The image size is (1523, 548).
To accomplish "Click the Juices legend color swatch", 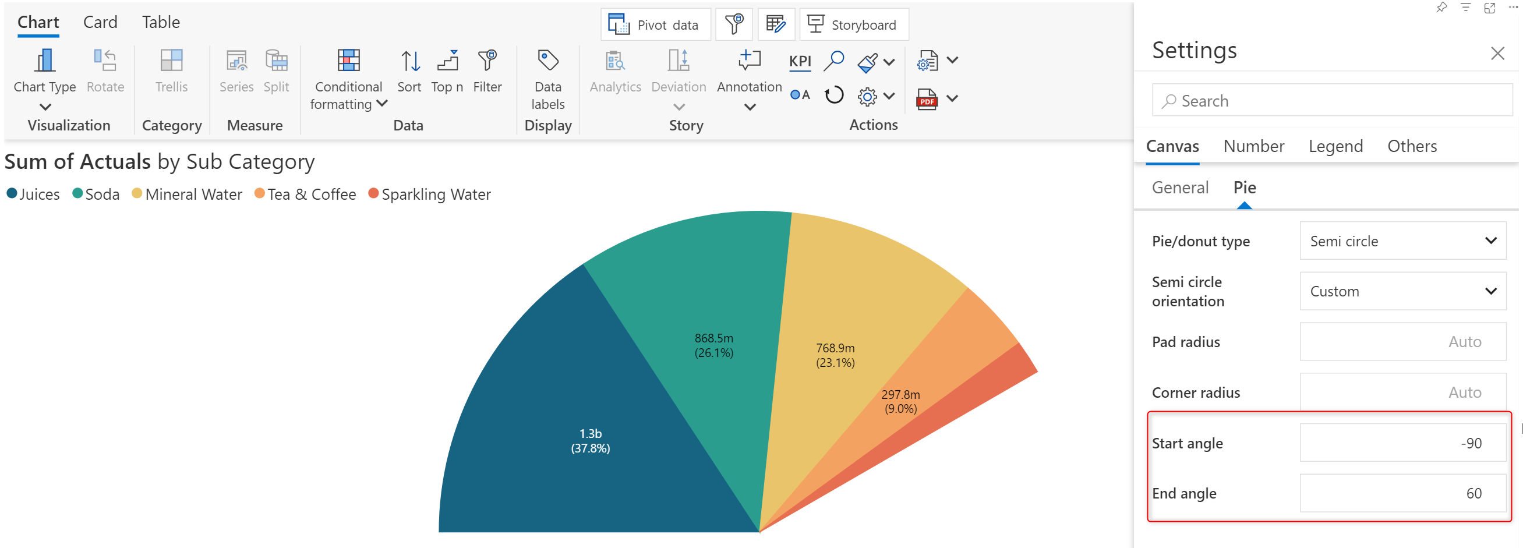I will coord(11,193).
